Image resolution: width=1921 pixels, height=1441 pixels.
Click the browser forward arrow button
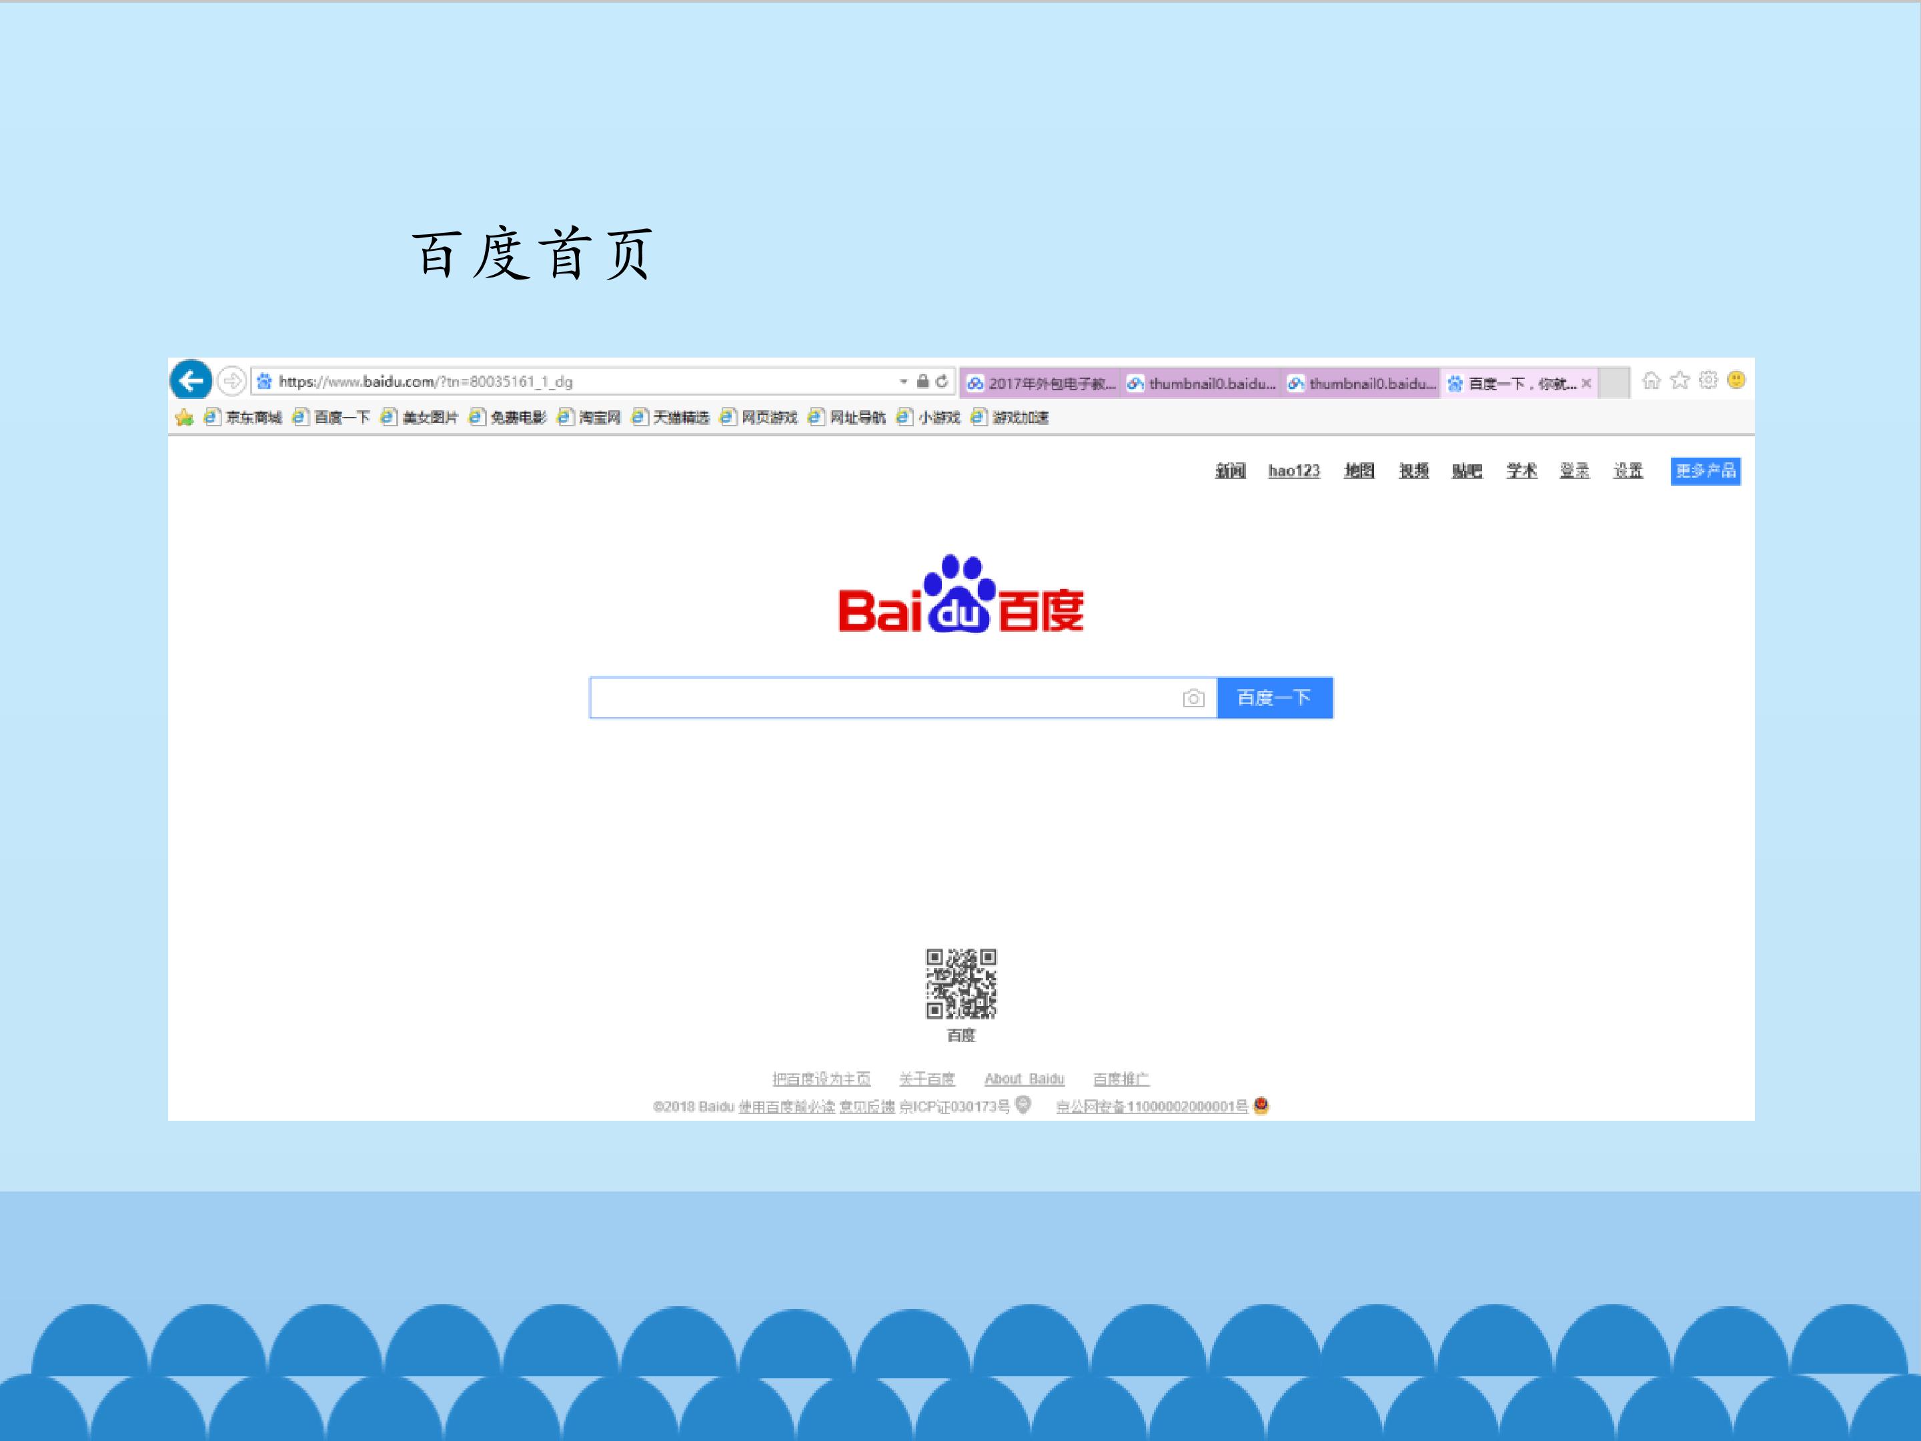pos(231,380)
